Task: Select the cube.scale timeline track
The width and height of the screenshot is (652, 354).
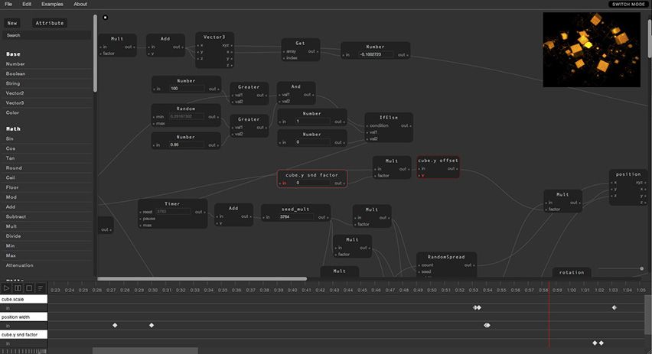Action: point(24,299)
